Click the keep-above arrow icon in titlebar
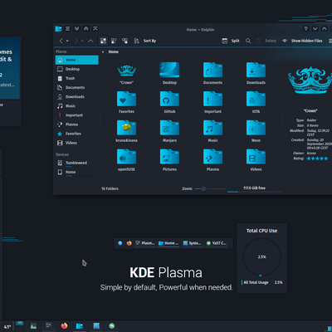 pyautogui.click(x=86, y=29)
